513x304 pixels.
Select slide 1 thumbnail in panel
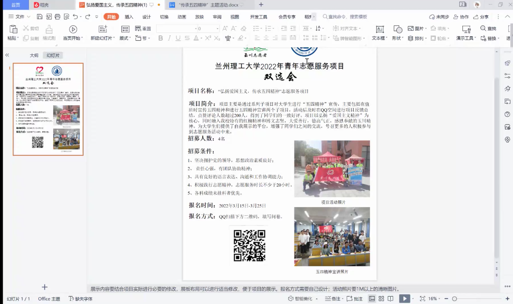coord(48,109)
